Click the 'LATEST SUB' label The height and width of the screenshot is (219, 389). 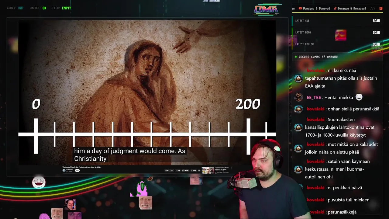[302, 21]
